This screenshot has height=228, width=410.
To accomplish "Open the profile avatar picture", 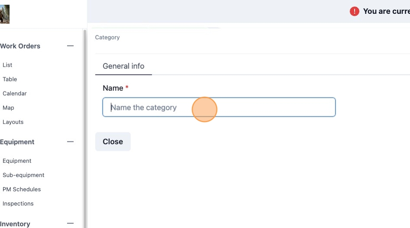I will 4,14.
